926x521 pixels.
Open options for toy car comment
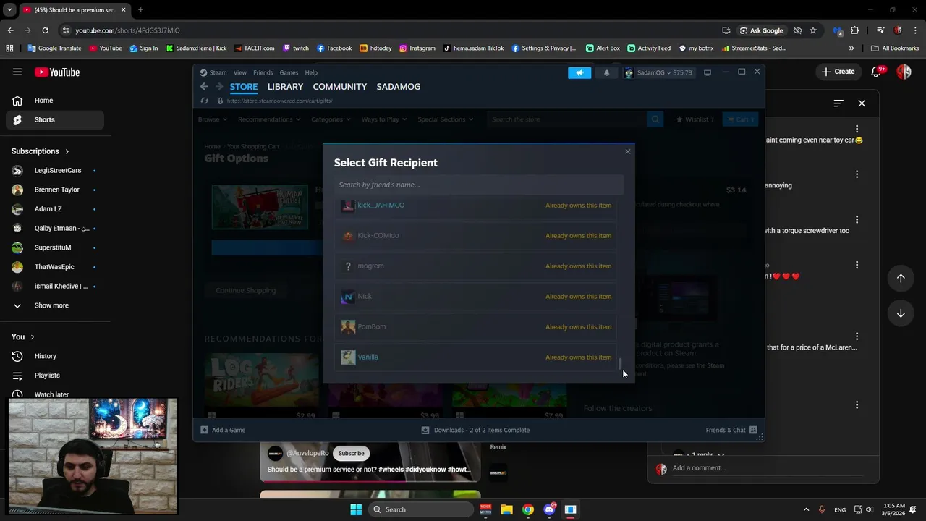coord(857,130)
